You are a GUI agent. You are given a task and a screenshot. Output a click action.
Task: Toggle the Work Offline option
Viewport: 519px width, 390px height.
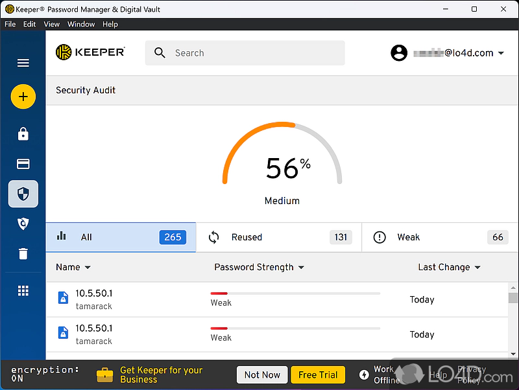pyautogui.click(x=379, y=374)
